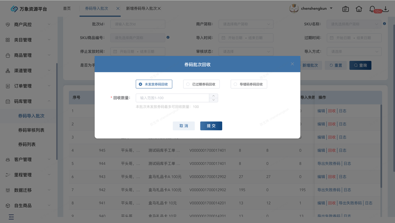
Task: Click 导出失败券码 in row with ID 941
Action: coord(350,203)
